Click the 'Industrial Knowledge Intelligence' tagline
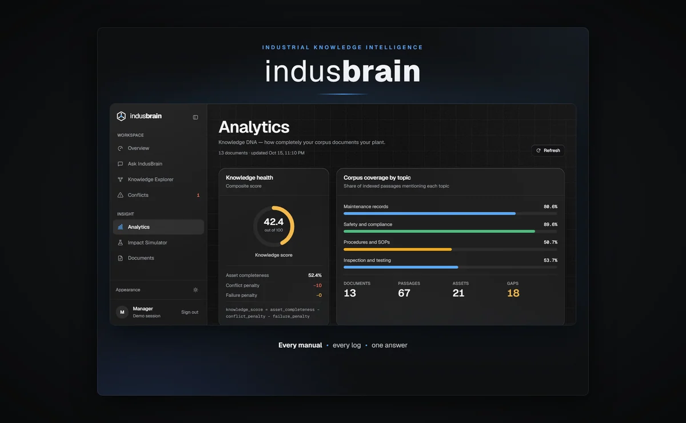686x423 pixels. tap(342, 47)
